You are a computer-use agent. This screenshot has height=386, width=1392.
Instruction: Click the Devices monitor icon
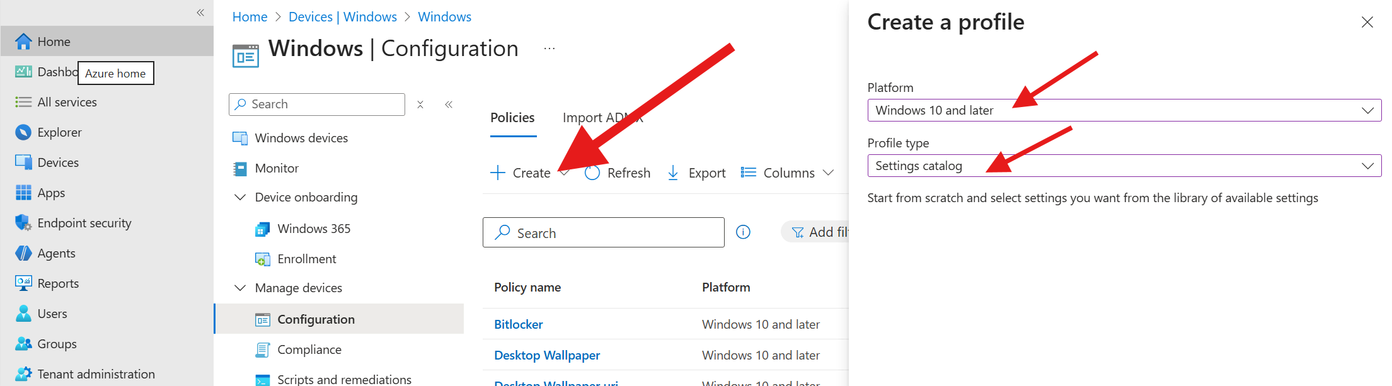pyautogui.click(x=23, y=162)
